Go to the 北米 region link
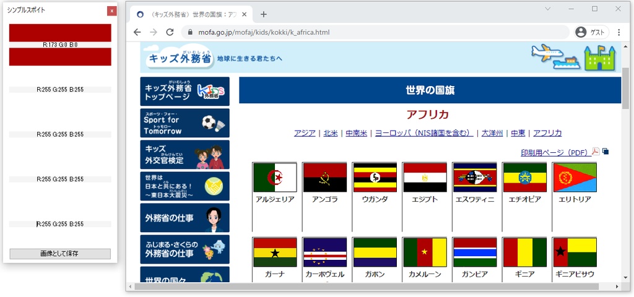This screenshot has width=634, height=297. pos(331,134)
